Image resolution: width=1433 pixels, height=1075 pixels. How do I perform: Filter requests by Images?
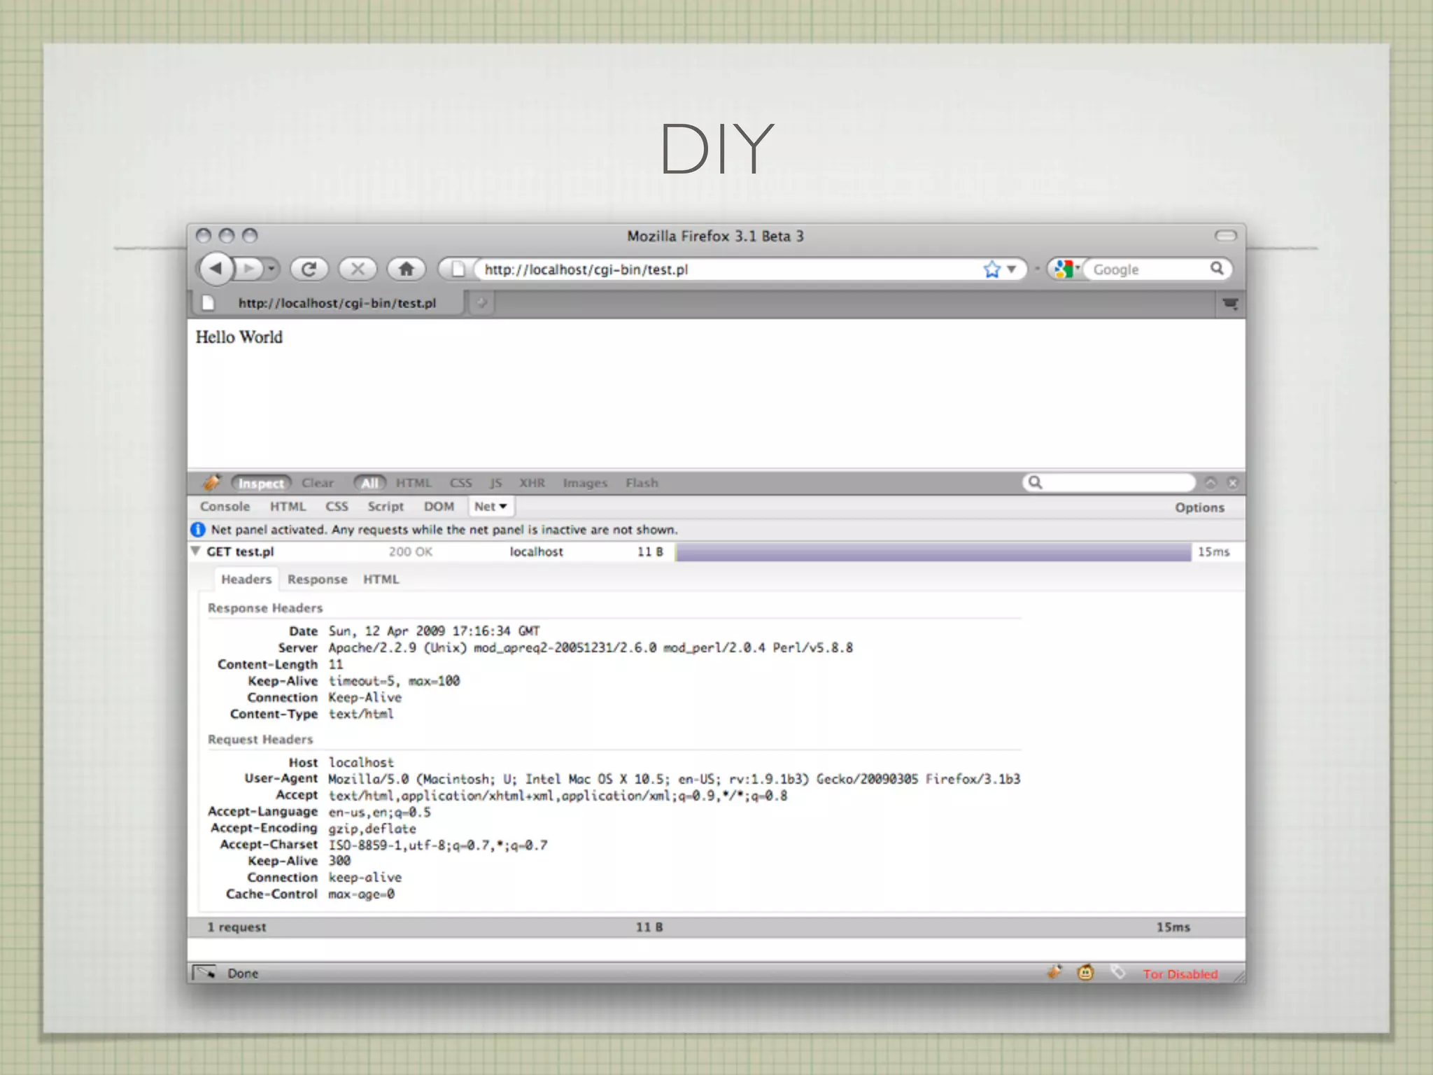(585, 483)
